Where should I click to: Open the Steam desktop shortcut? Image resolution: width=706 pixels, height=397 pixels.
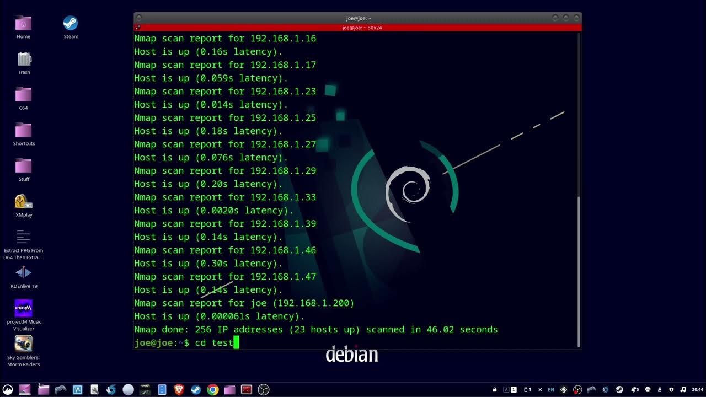[71, 28]
